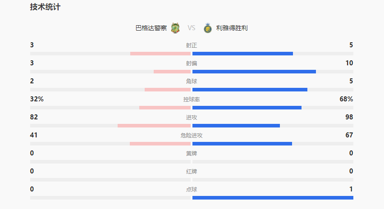Screen dimensions: 384x209
Task: Click the pink 控球率 bar
Action: coord(165,108)
